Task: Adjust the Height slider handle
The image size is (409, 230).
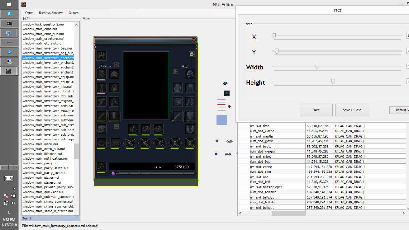Action: coord(333,82)
